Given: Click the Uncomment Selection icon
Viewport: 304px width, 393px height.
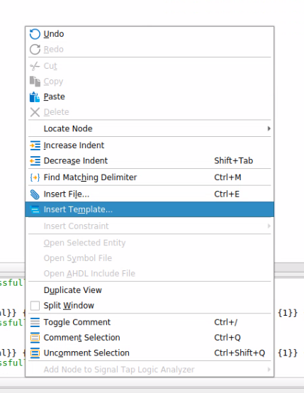Looking at the screenshot, I should [x=35, y=353].
